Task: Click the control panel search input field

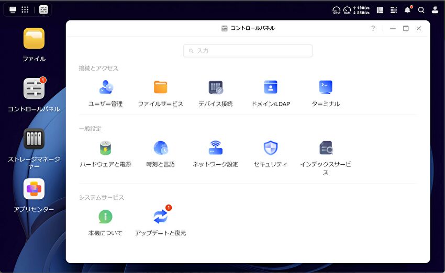Action: coord(248,51)
